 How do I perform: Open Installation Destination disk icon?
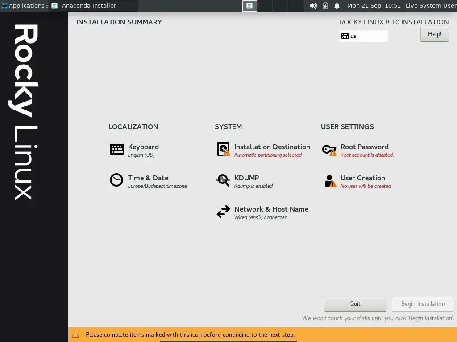tap(223, 149)
